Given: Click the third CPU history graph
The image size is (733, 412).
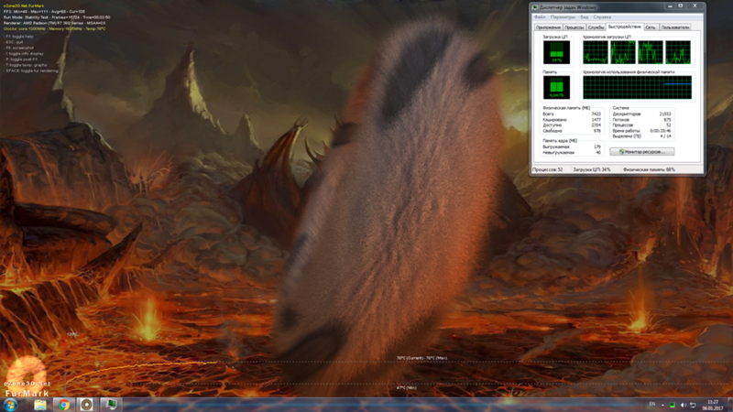Looking at the screenshot, I should click(x=651, y=52).
